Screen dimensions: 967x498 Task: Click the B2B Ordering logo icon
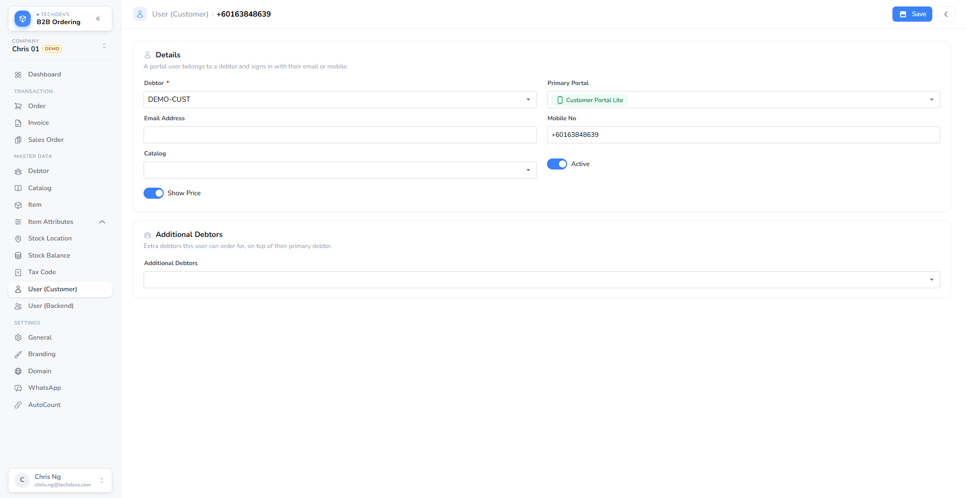(x=23, y=19)
